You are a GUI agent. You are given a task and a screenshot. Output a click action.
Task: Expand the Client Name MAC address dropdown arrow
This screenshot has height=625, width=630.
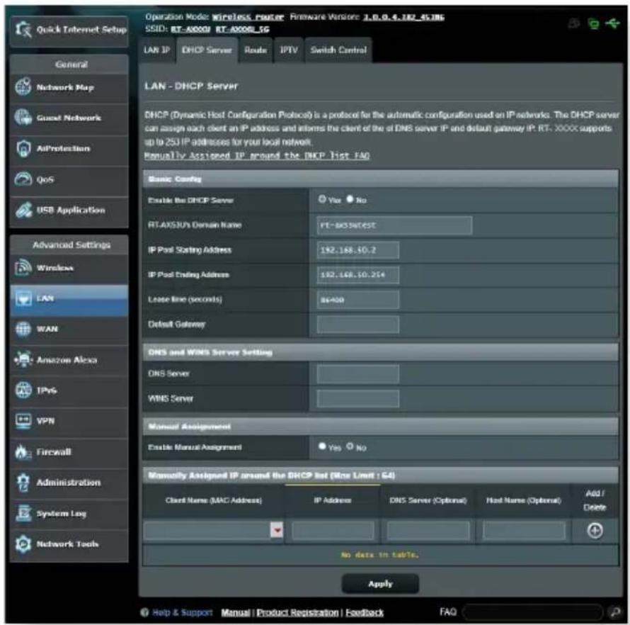[277, 530]
